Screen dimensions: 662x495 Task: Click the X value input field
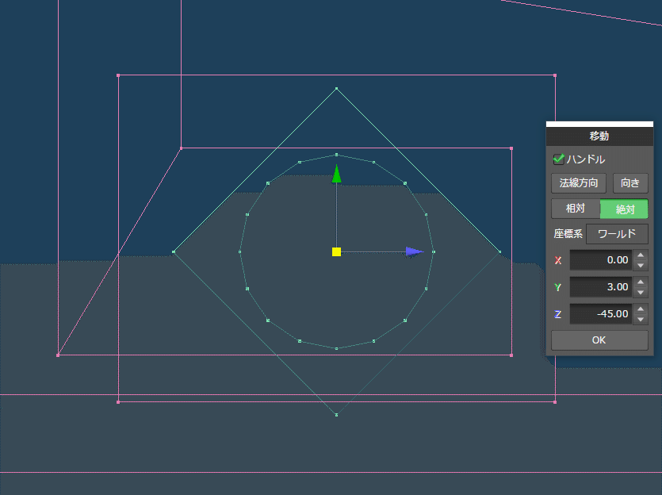(600, 260)
